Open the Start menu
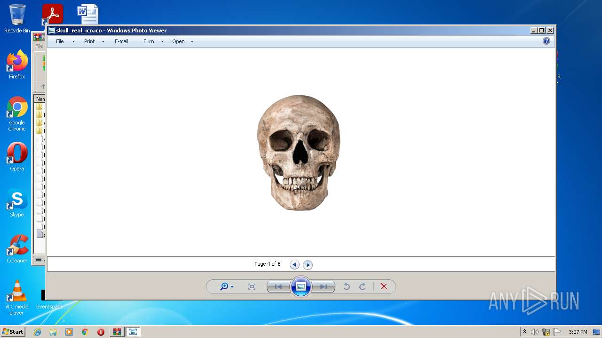602x338 pixels. tap(13, 332)
